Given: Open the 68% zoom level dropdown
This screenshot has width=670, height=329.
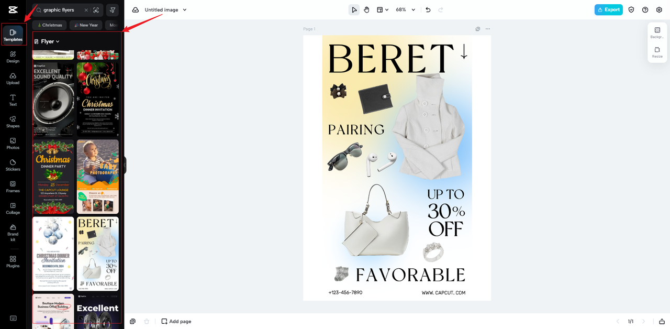Looking at the screenshot, I should 406,9.
